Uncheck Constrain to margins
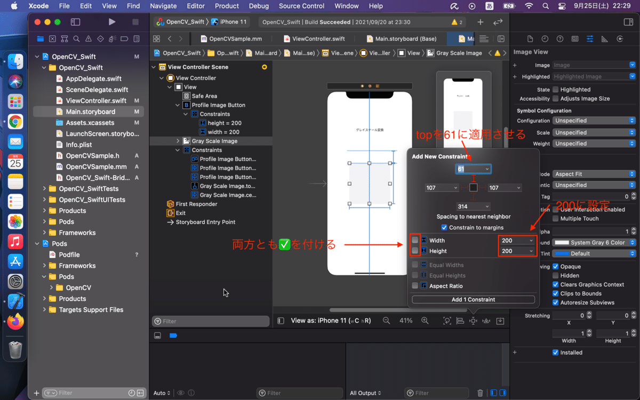Screen dimensions: 640x400 444,228
